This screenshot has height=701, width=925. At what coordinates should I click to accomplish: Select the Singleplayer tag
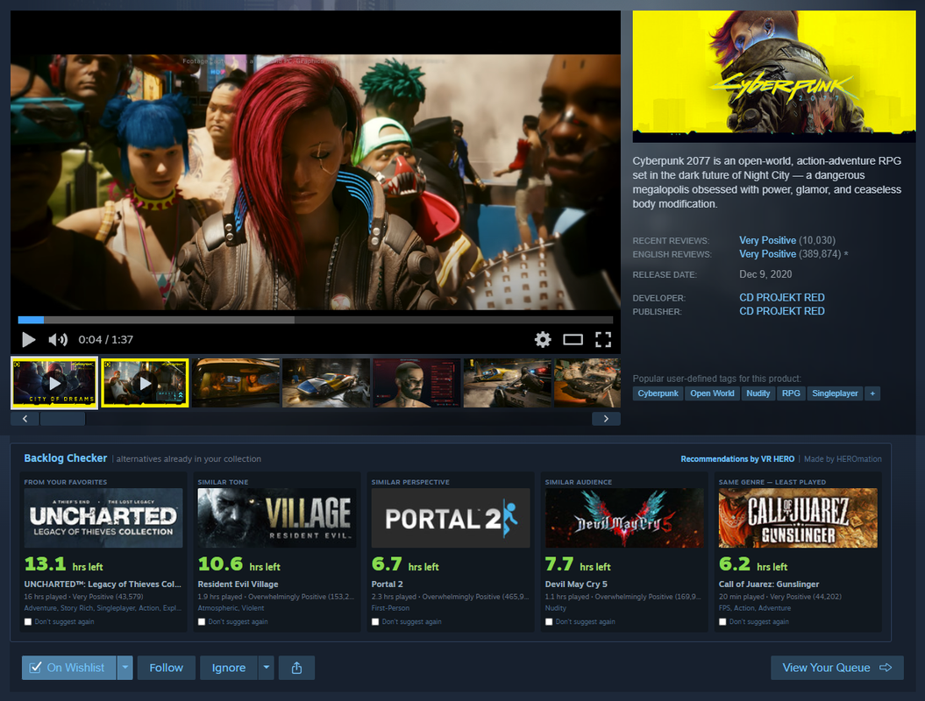pos(835,393)
